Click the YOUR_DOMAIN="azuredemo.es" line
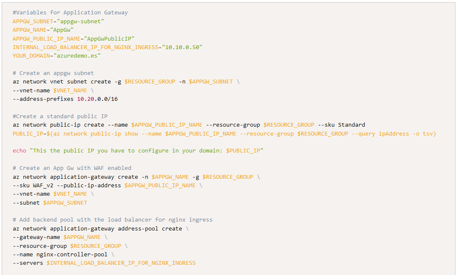458x275 pixels. click(x=56, y=56)
